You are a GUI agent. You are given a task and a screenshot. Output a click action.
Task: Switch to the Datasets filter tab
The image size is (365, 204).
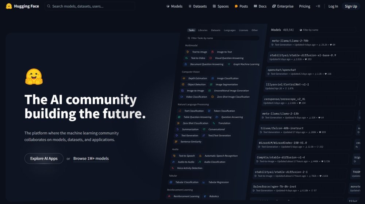point(216,30)
